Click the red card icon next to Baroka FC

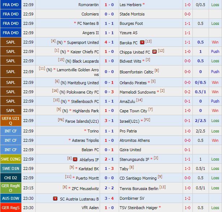pyautogui.click(x=142, y=42)
